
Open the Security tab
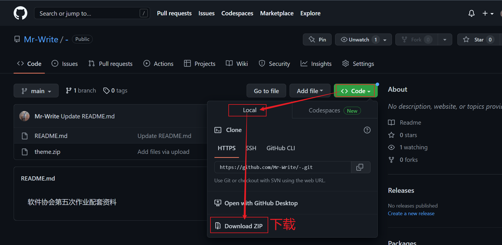click(274, 64)
